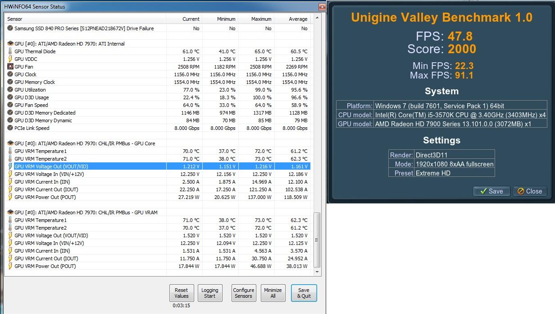555x314 pixels.
Task: Click the chip icon of the CHiL/IR PMBus GPU Core header
Action: click(10, 143)
